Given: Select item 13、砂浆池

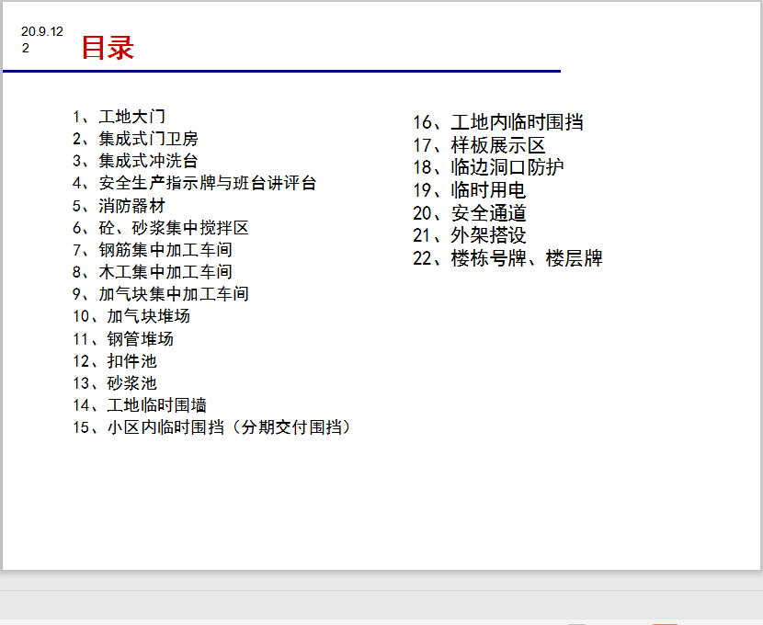Looking at the screenshot, I should click(115, 383).
